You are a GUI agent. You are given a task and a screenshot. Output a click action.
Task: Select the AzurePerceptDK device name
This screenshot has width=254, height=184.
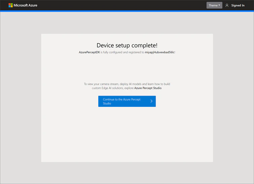(89, 52)
